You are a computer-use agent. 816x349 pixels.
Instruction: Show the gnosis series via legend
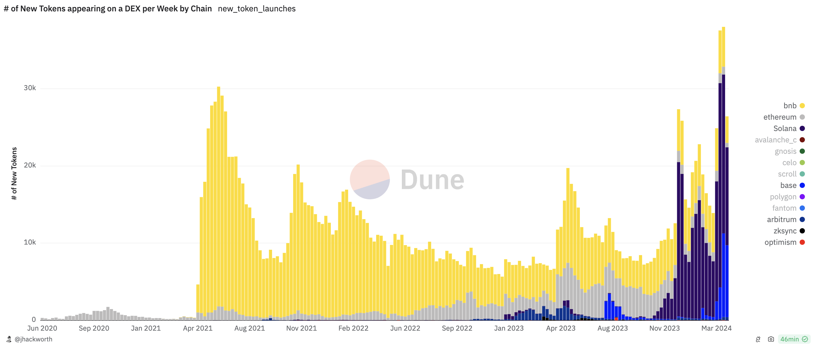(785, 151)
